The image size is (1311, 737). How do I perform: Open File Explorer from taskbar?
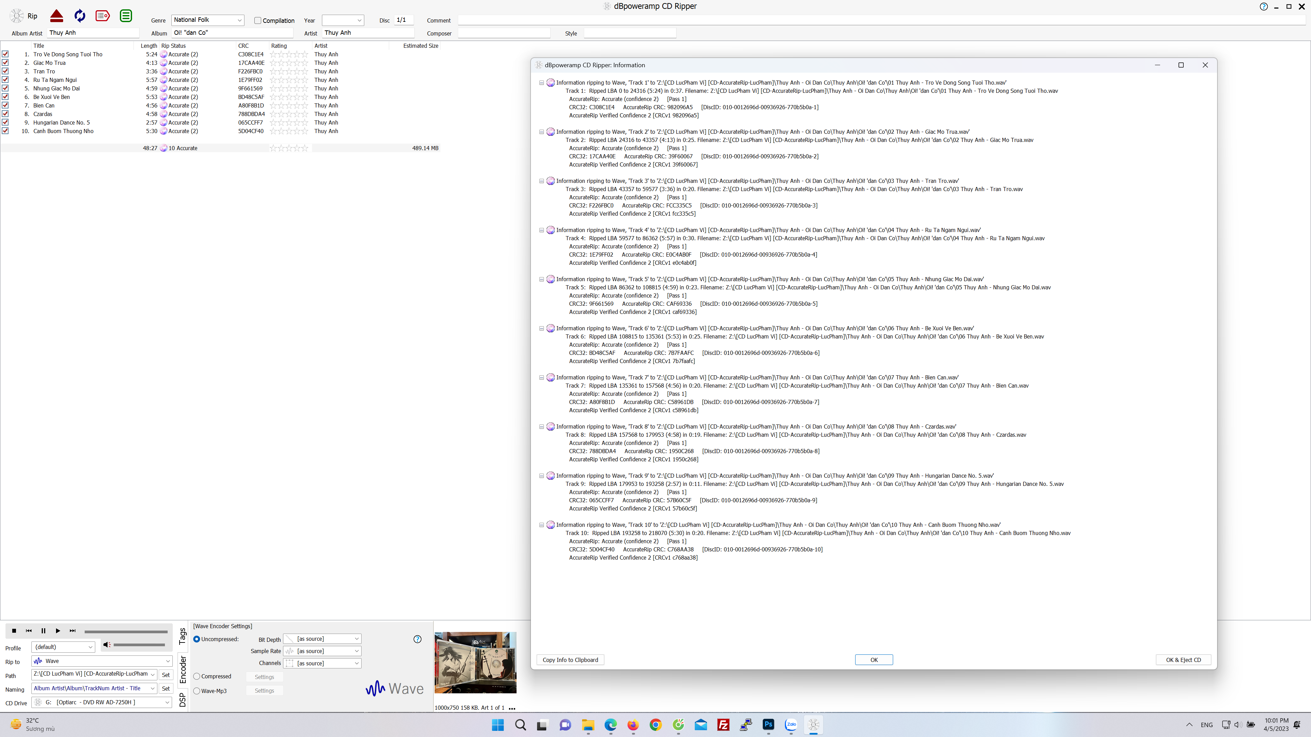click(x=588, y=725)
